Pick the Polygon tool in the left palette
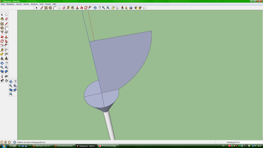 (x=2, y=32)
